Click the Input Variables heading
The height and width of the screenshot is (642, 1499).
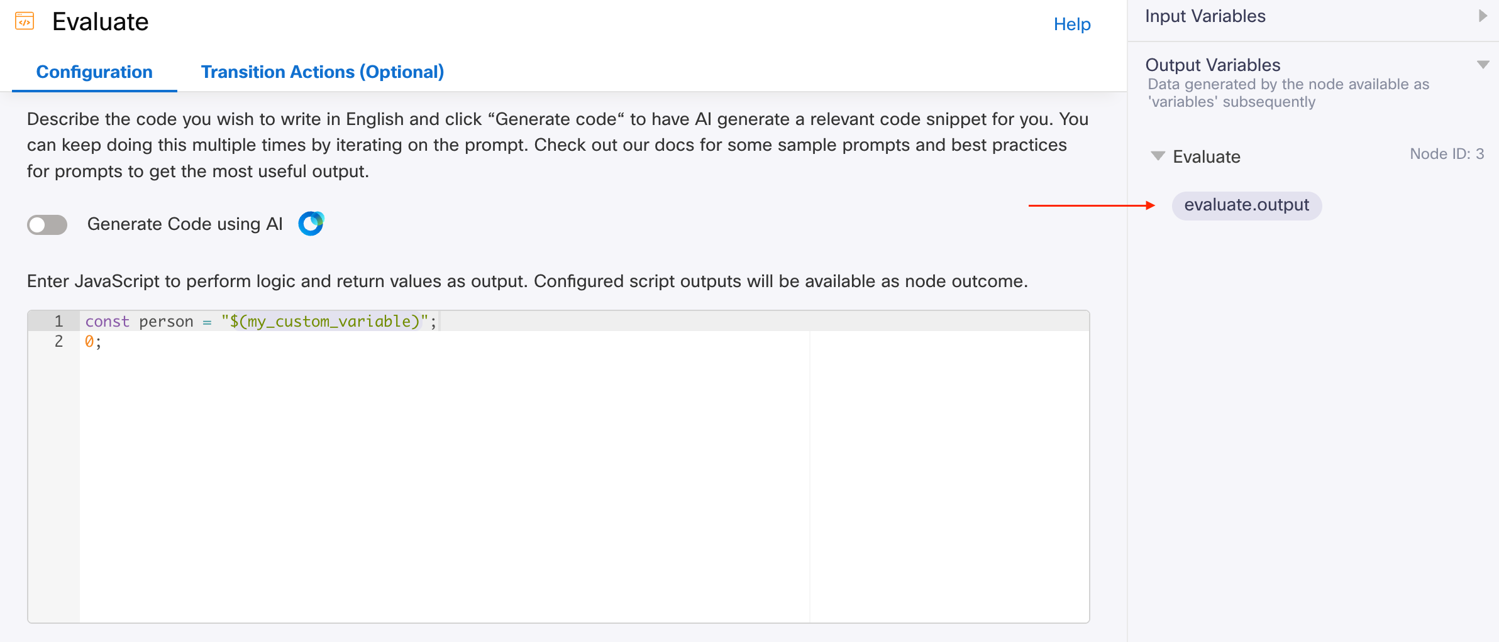(x=1205, y=16)
